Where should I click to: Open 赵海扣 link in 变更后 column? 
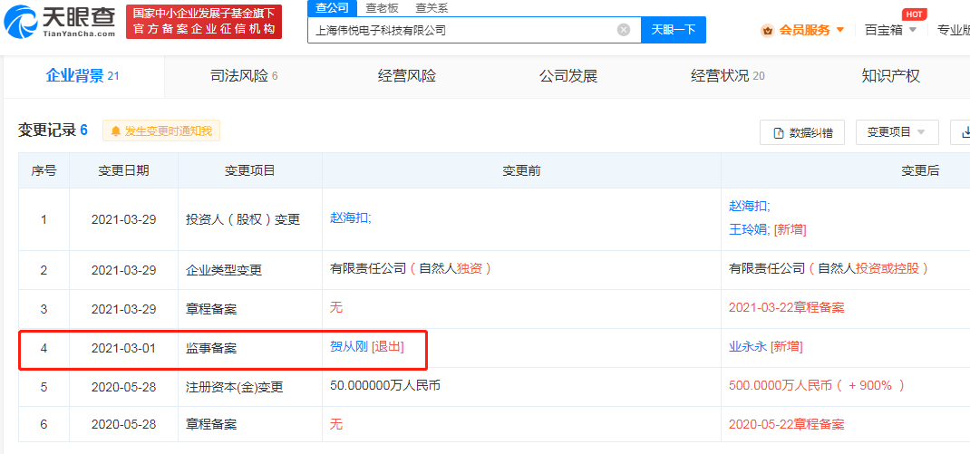[749, 207]
